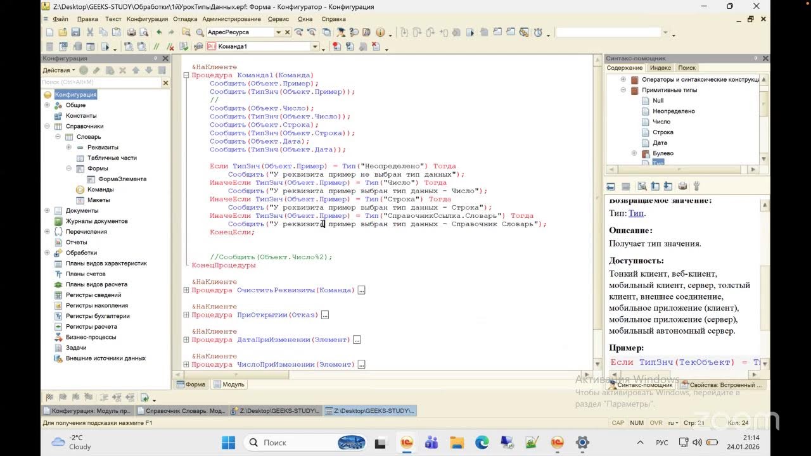The height and width of the screenshot is (456, 811).
Task: Expand the Документы tree node
Action: pos(48,210)
